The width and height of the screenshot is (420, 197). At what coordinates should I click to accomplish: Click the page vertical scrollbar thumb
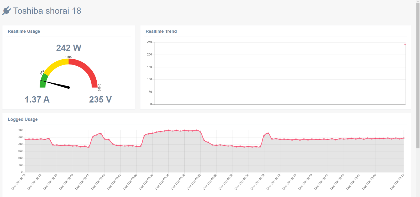coord(418,76)
